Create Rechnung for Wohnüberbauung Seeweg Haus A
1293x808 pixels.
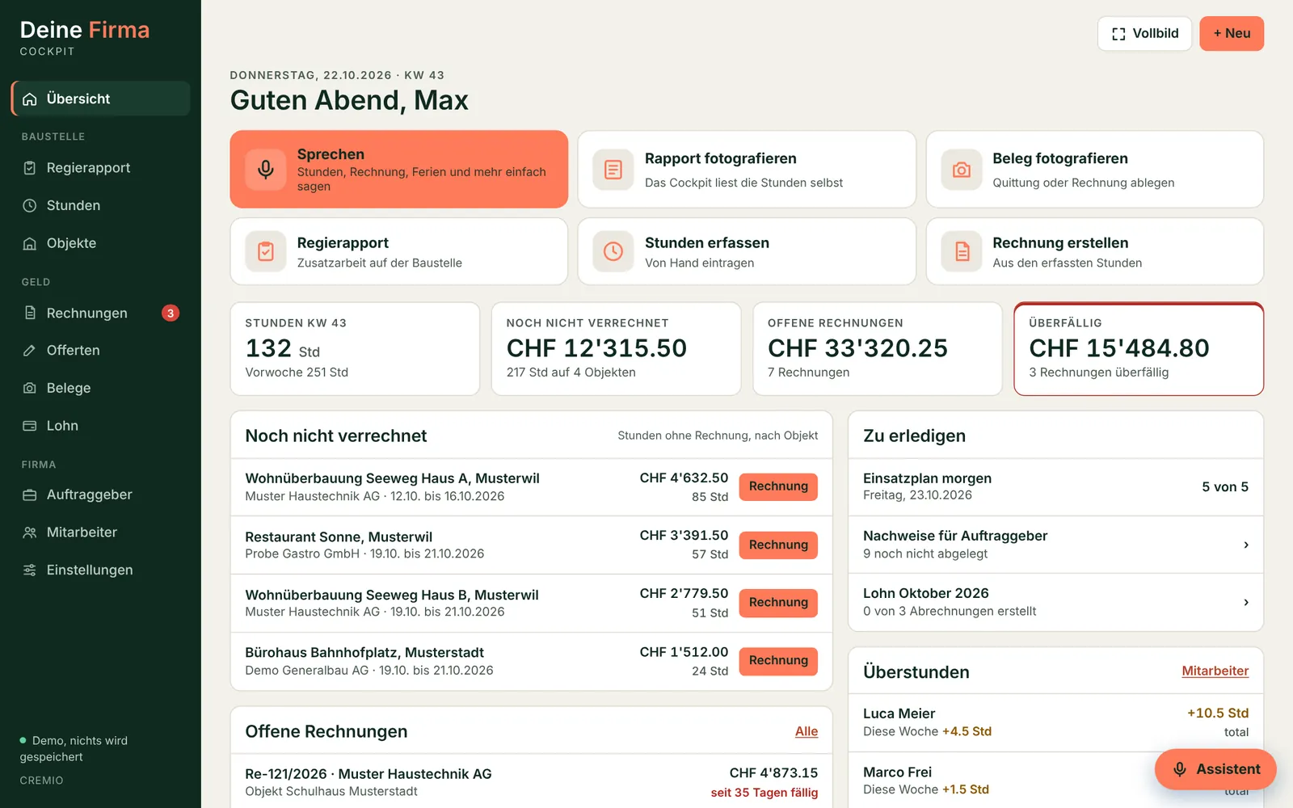[778, 486]
